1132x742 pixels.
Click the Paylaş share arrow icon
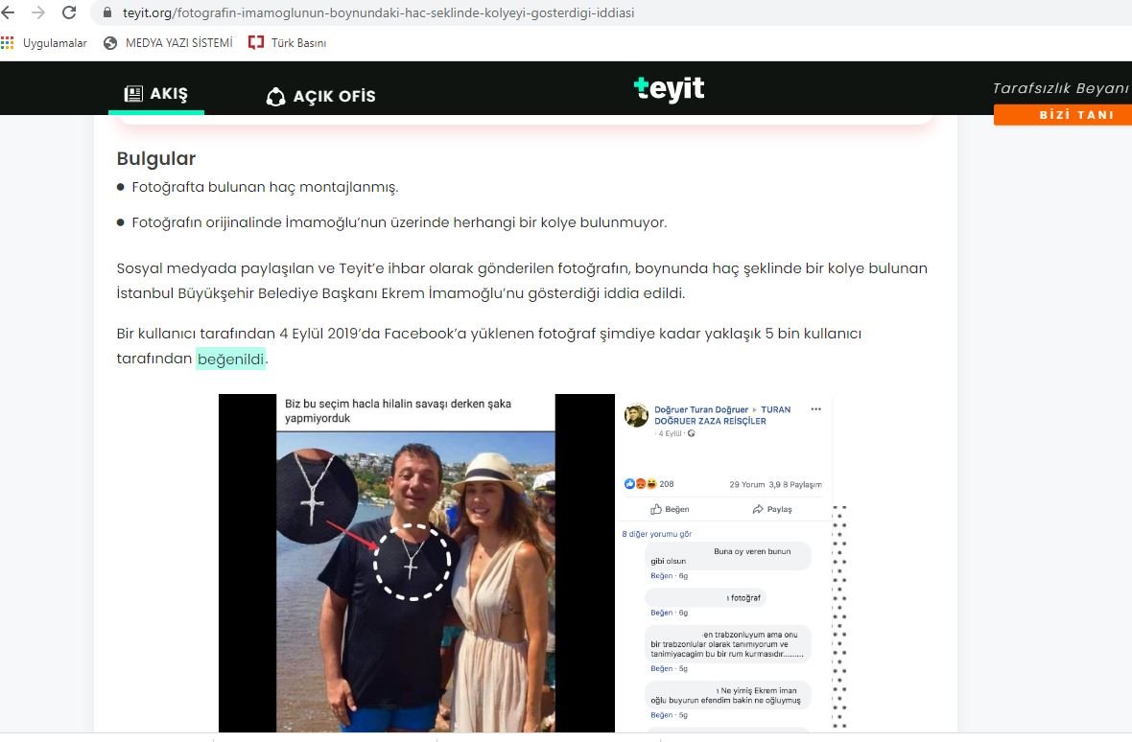click(758, 509)
